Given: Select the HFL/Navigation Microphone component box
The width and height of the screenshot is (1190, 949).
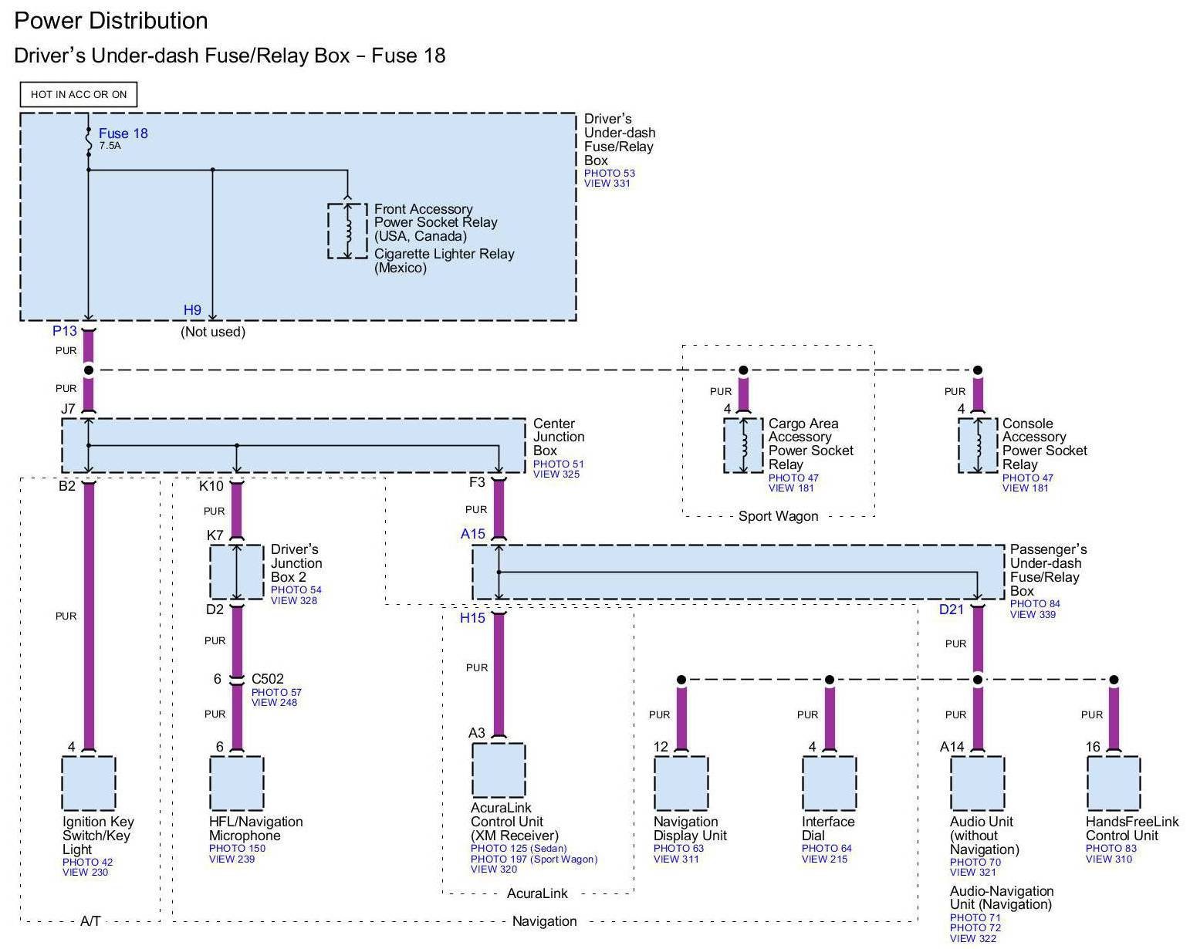Looking at the screenshot, I should (237, 783).
